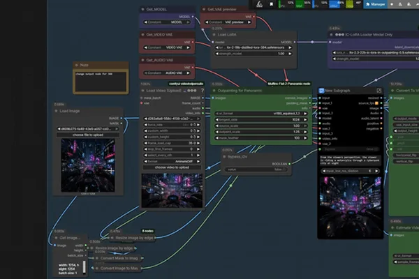Increase mask_low_res_dilation value
The image size is (419, 279).
point(376,171)
